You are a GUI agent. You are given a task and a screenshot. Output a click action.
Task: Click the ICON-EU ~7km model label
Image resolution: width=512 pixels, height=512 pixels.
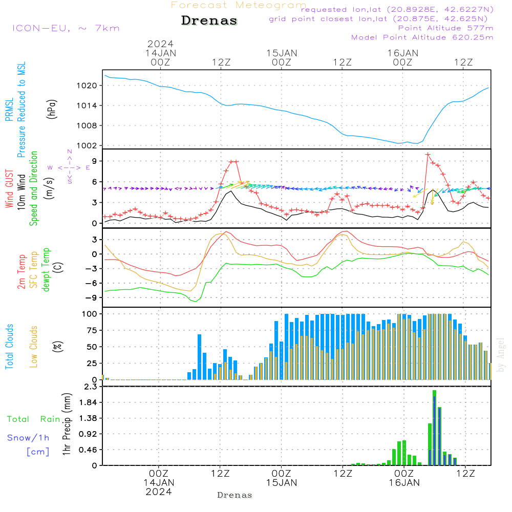(66, 28)
